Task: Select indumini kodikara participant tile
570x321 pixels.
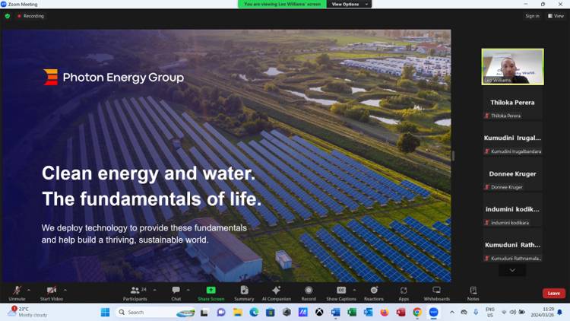Action: click(x=512, y=210)
